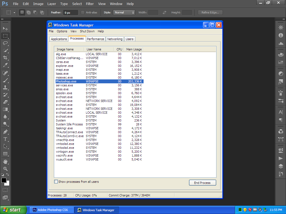Click the foreground color swatch

(4, 180)
